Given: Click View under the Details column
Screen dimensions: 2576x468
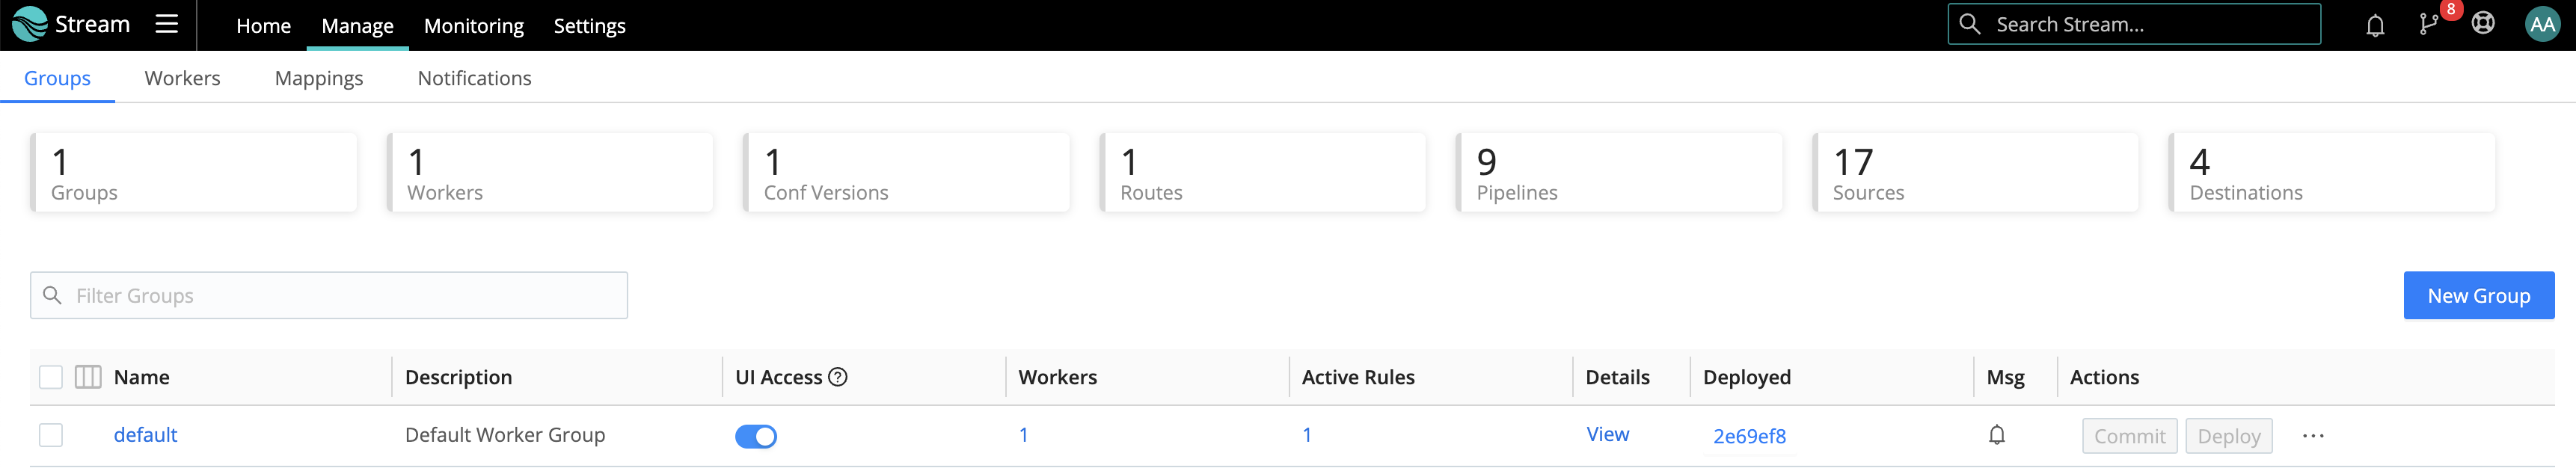Looking at the screenshot, I should pos(1608,434).
